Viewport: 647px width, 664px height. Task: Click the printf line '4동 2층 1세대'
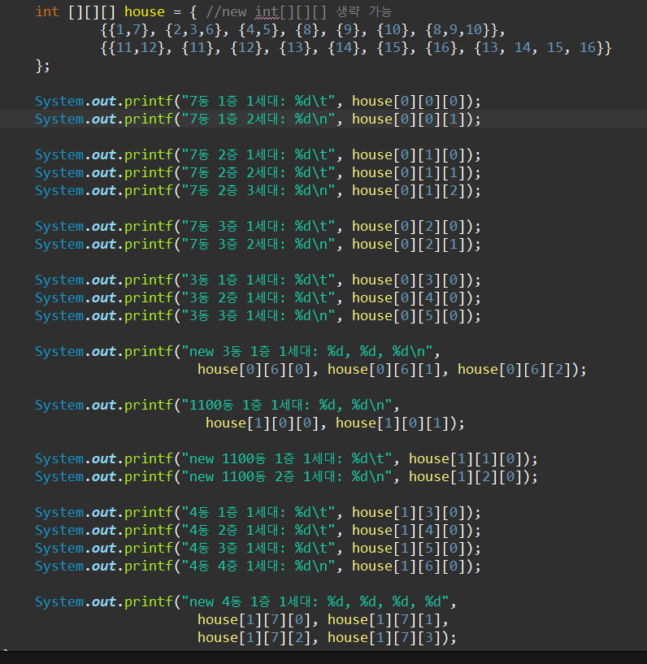pyautogui.click(x=258, y=531)
